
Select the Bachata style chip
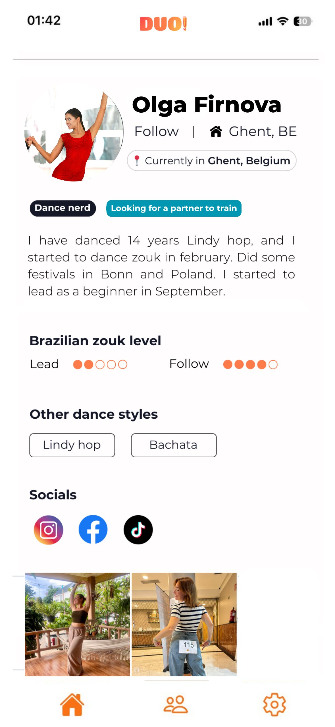click(x=174, y=445)
